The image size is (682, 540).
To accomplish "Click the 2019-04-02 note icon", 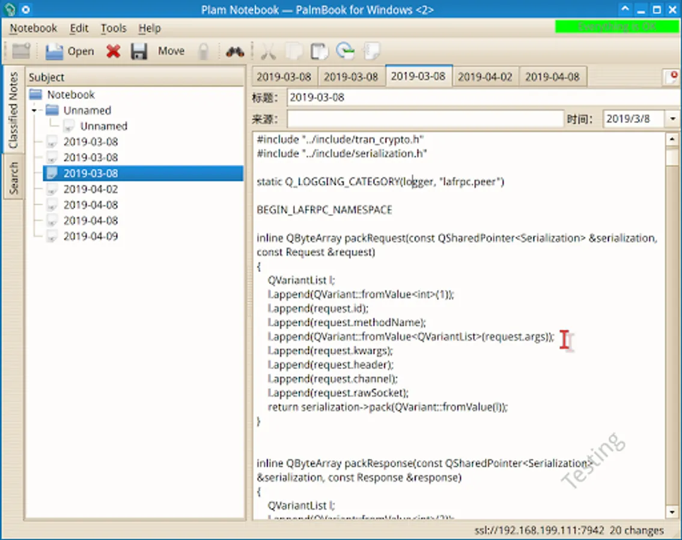I will tap(52, 189).
